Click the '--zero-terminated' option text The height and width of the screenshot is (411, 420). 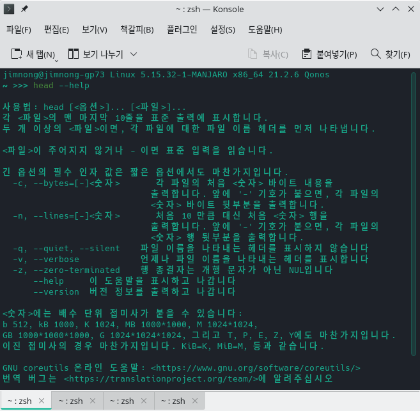click(77, 270)
